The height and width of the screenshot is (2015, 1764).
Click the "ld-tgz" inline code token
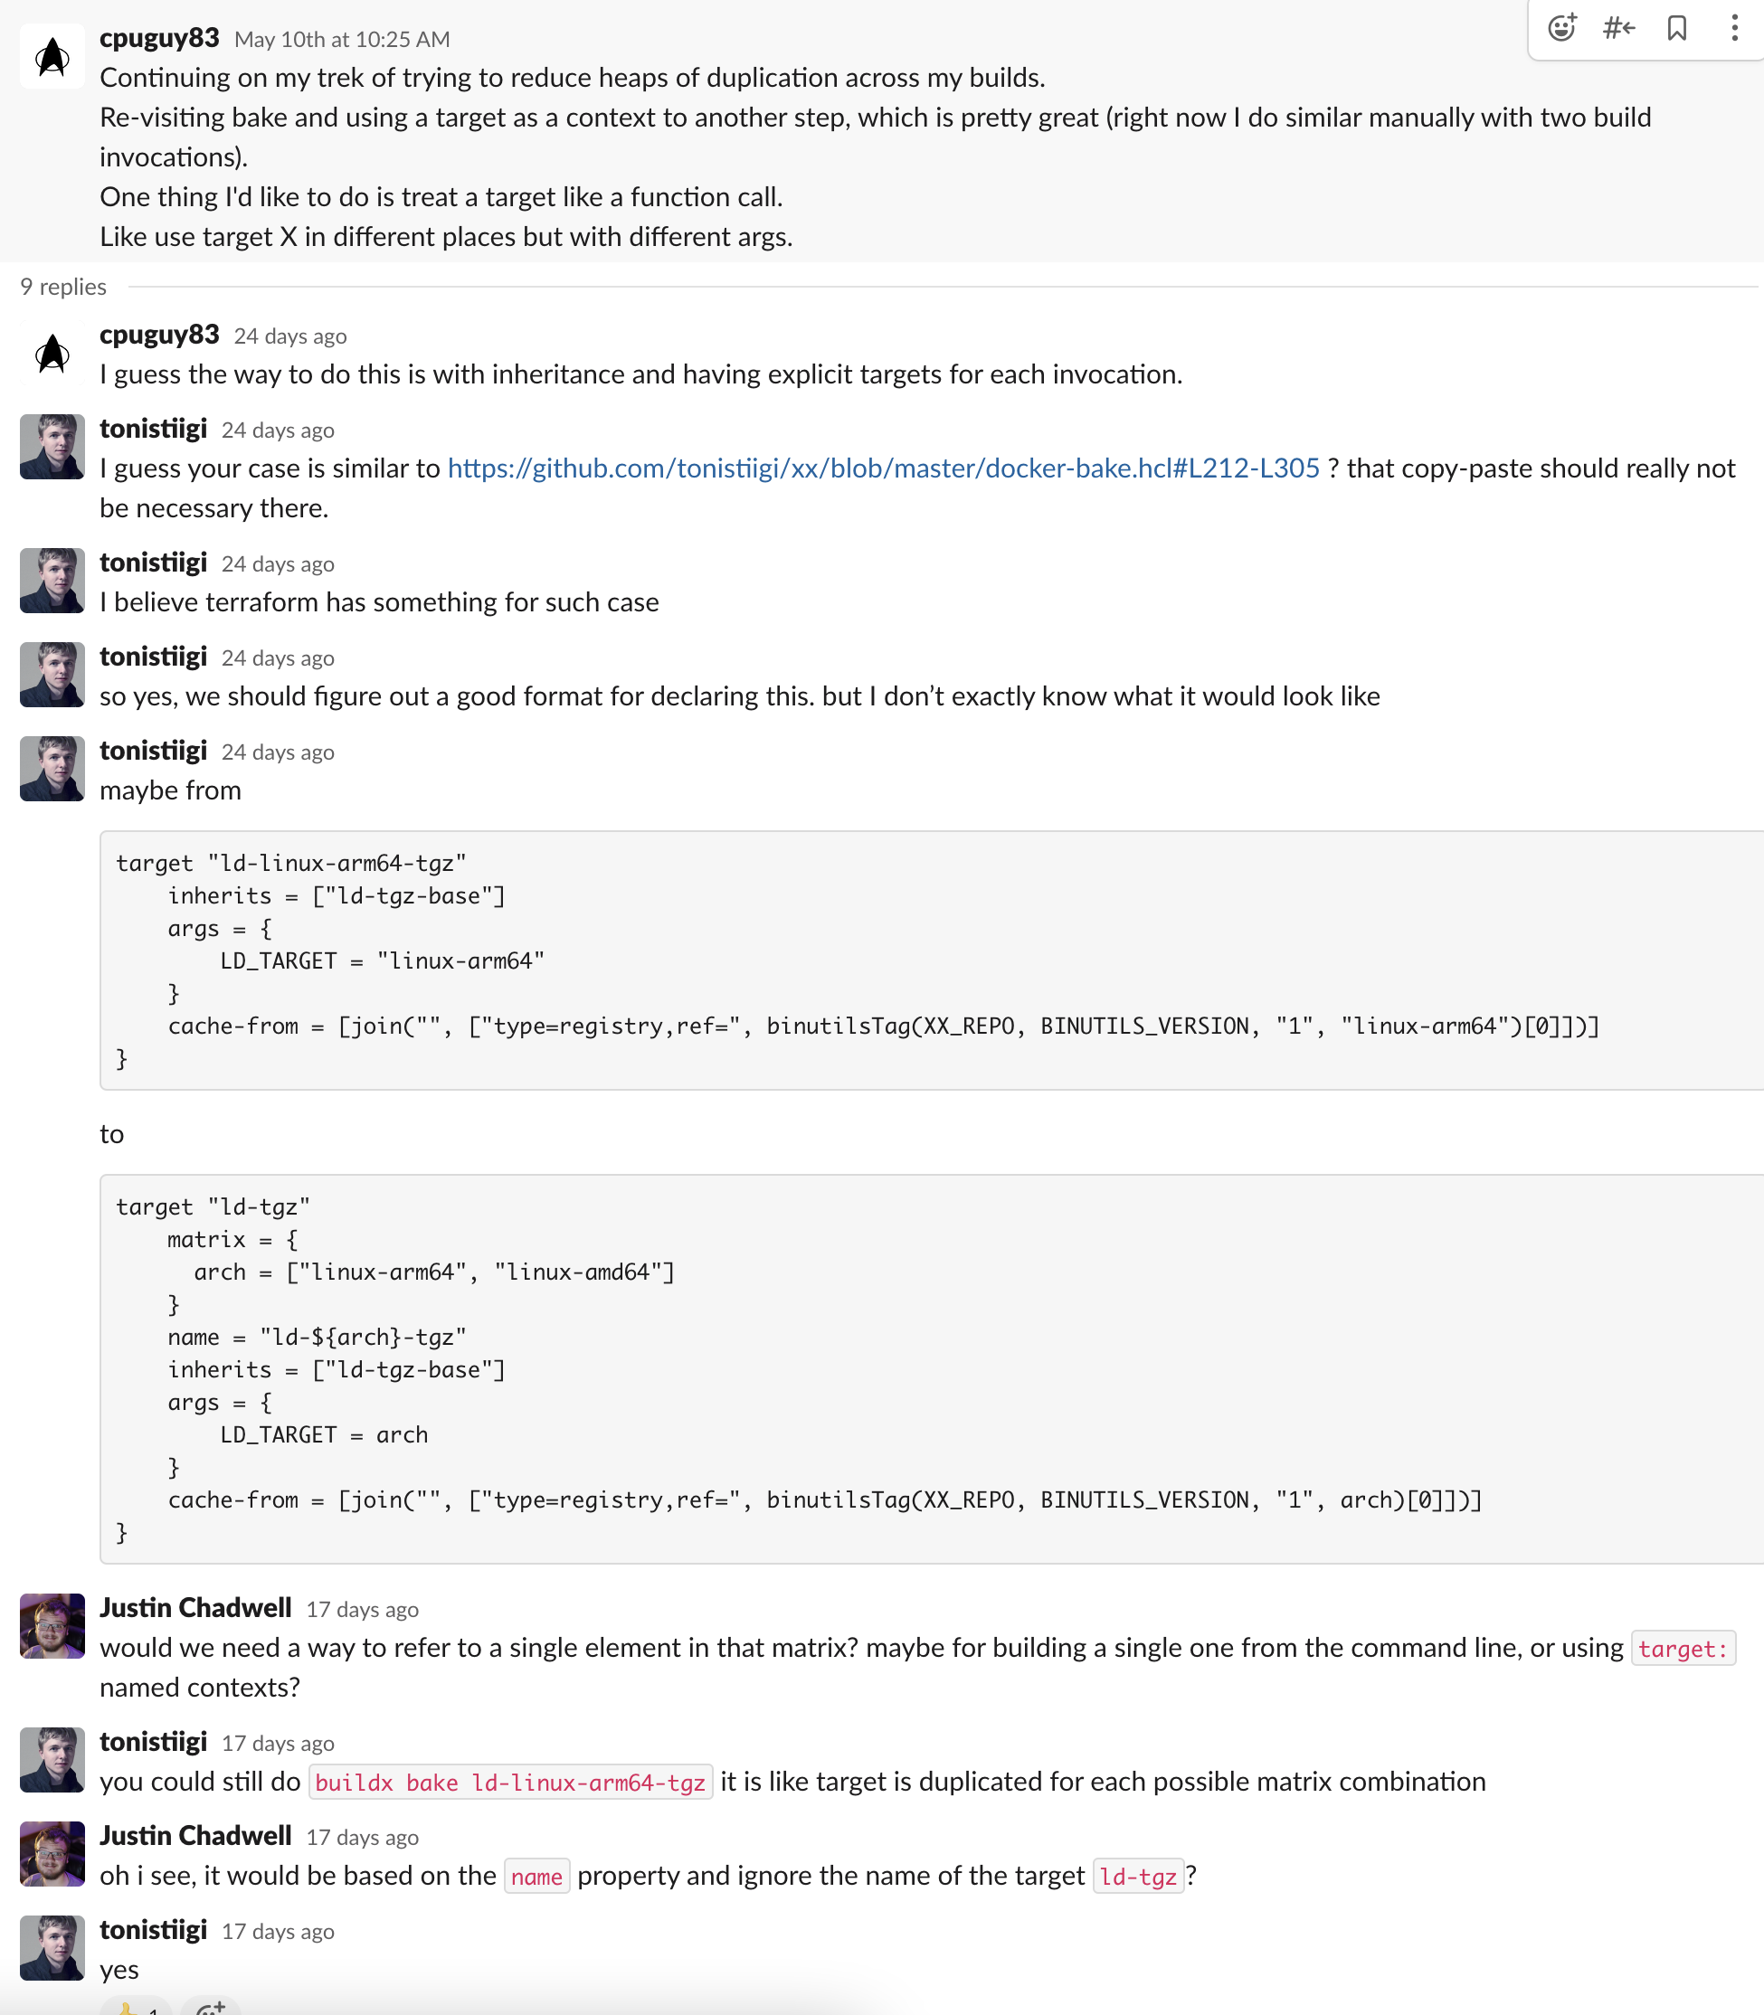click(x=1138, y=1877)
